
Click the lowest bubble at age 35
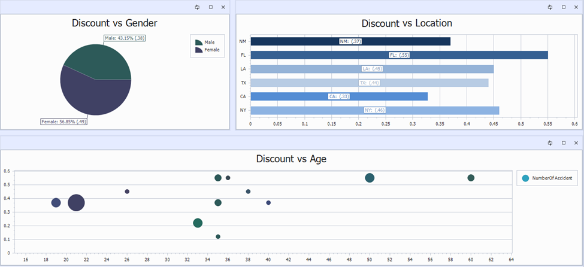pos(218,236)
